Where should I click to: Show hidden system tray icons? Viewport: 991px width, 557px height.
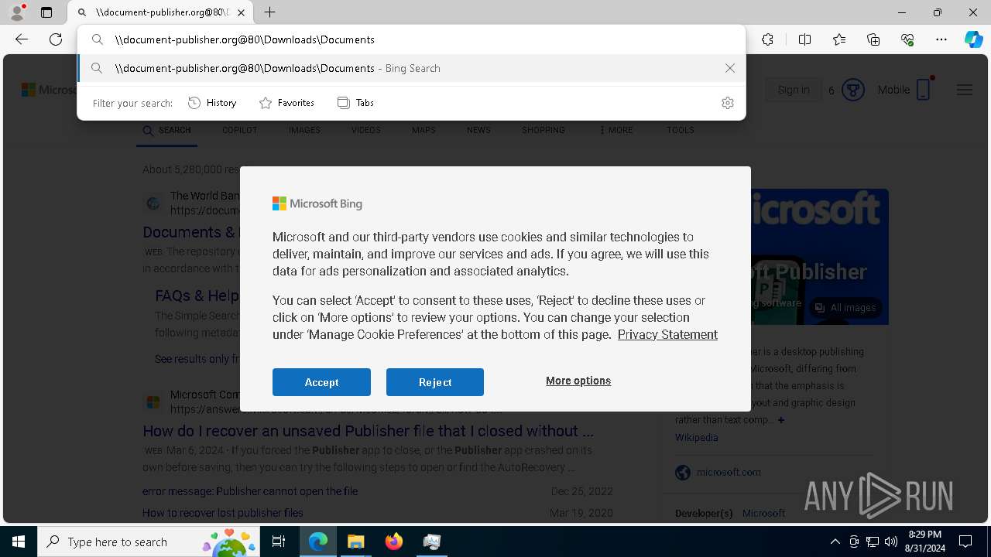[x=835, y=542]
